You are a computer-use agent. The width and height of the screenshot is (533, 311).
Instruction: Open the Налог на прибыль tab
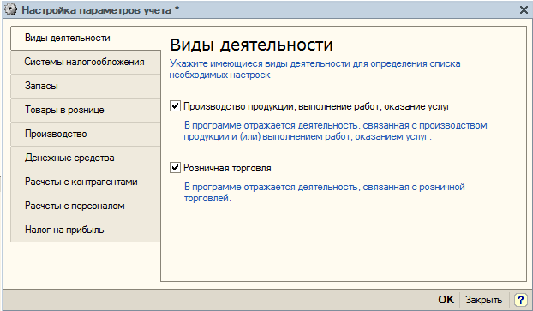point(86,230)
